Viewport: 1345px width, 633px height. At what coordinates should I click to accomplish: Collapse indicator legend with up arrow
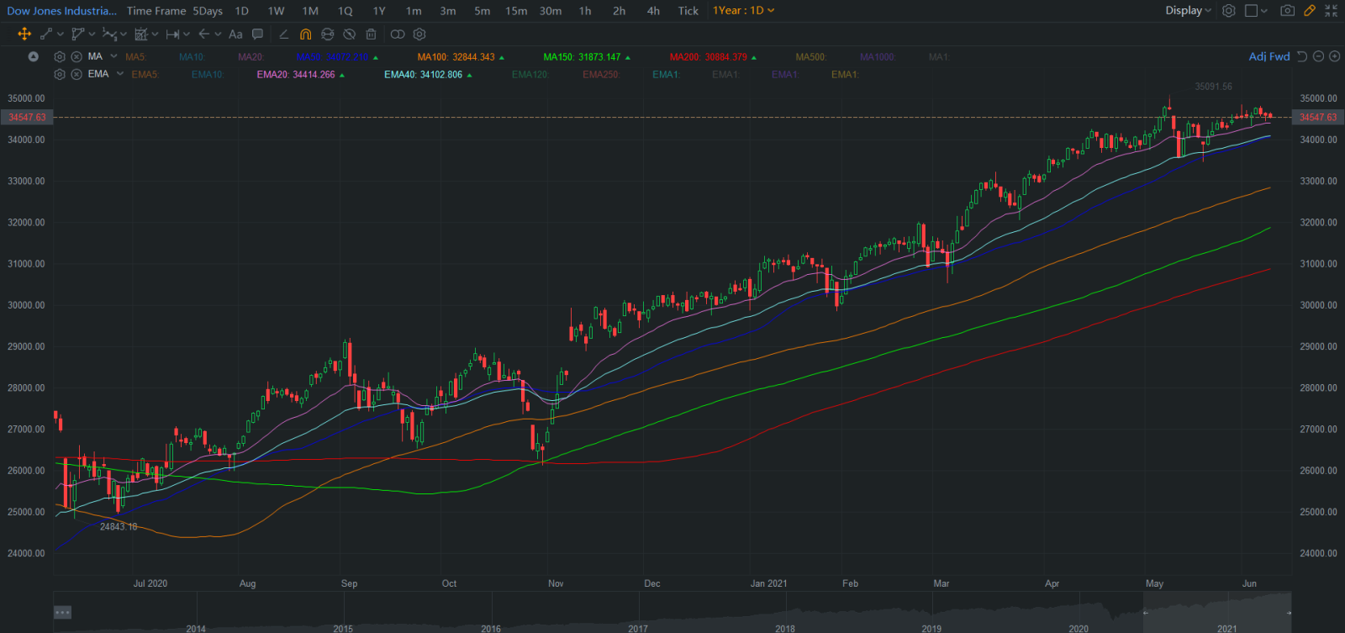[x=34, y=57]
